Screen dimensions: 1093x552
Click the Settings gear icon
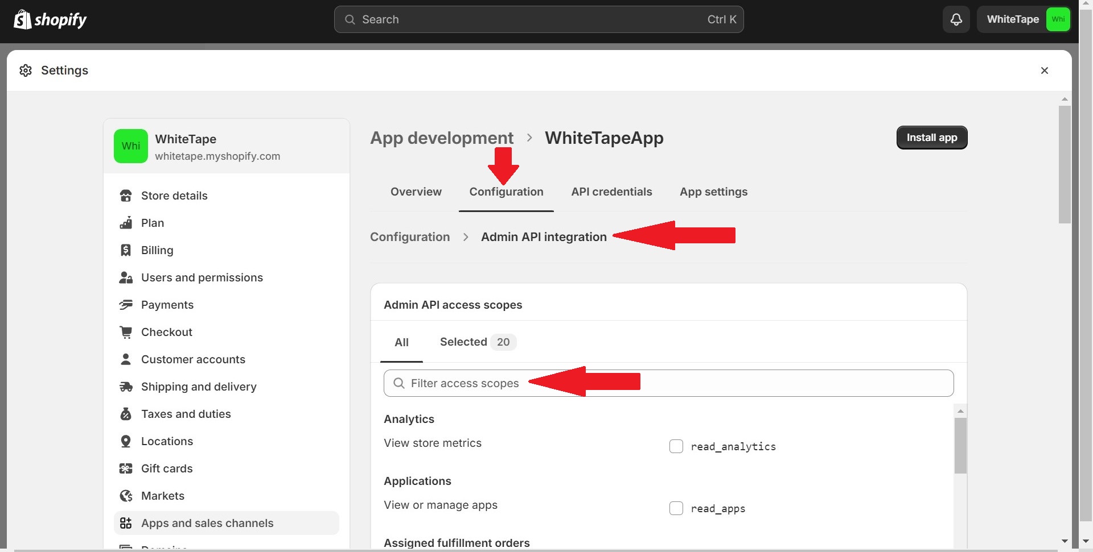point(26,70)
